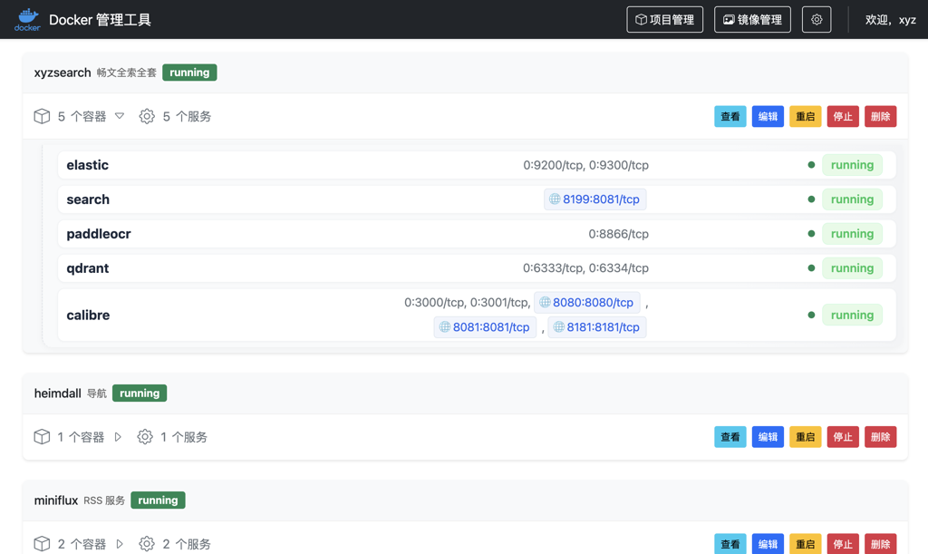This screenshot has width=928, height=554.
Task: Click 重启 restart button for miniflux
Action: click(x=805, y=544)
